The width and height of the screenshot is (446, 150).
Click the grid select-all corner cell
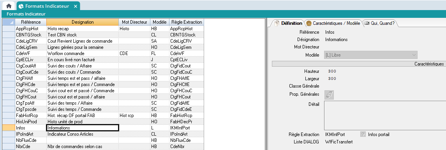(x=9, y=22)
